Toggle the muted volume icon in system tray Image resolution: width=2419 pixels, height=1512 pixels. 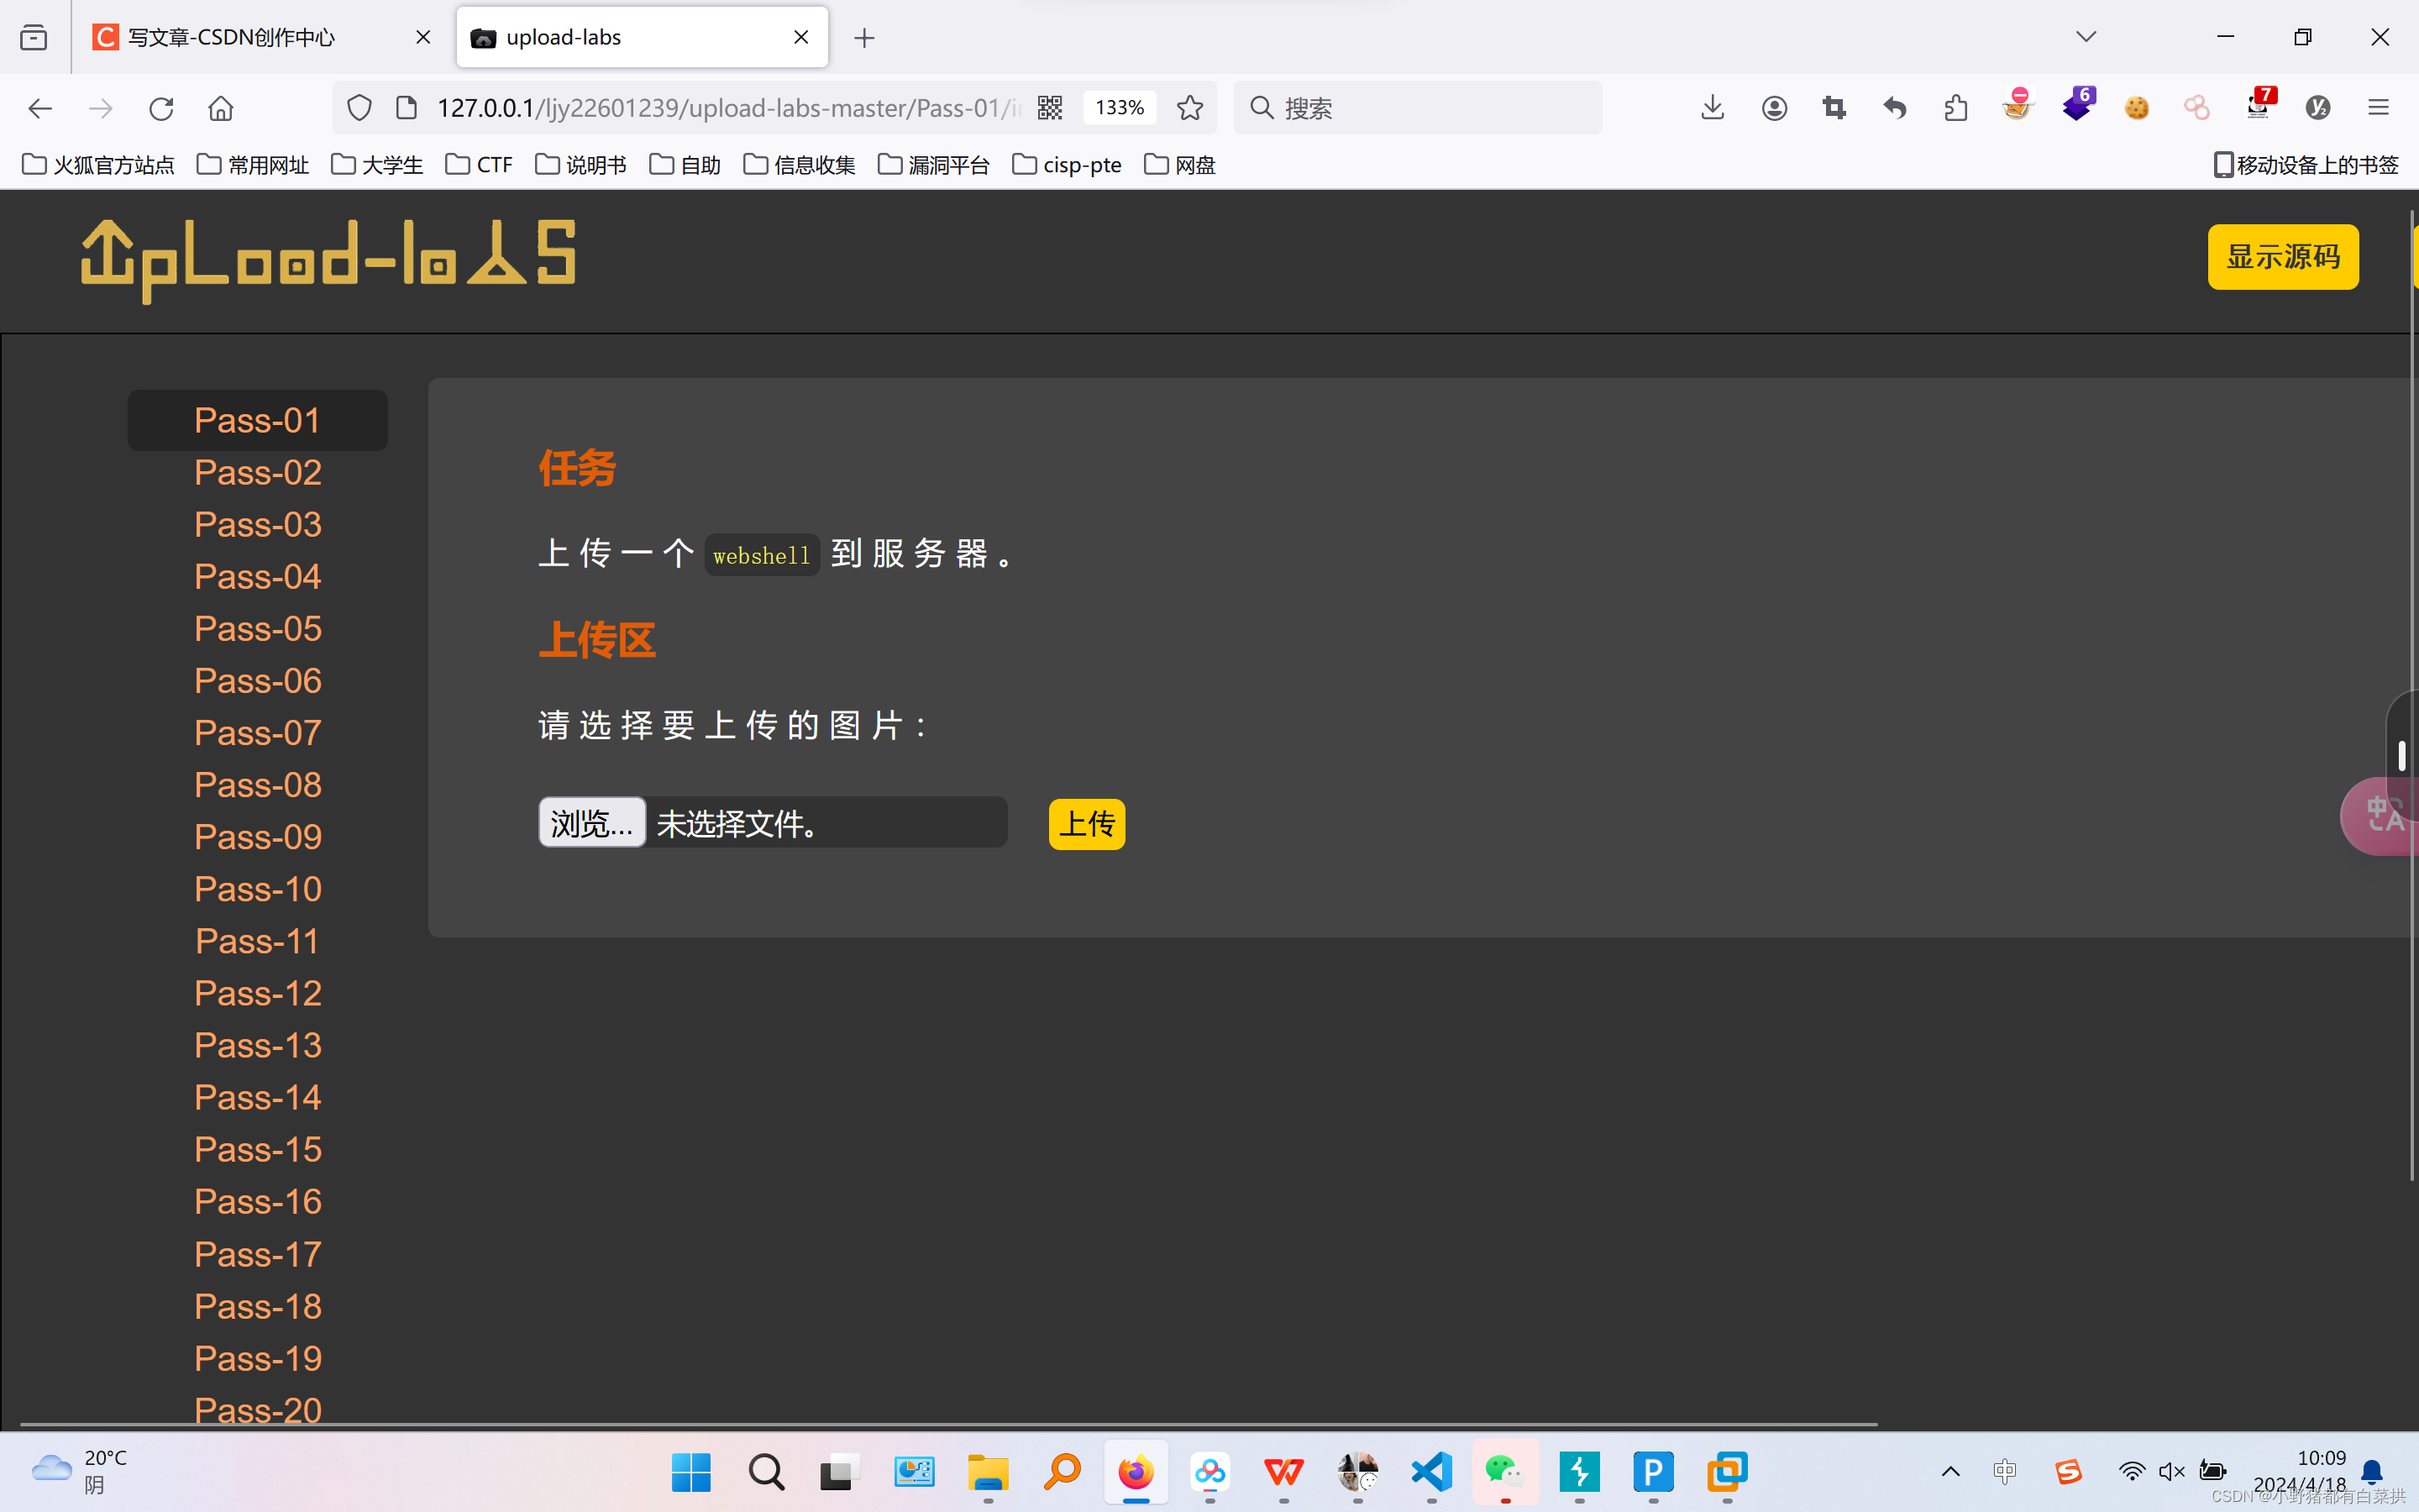coord(2171,1471)
